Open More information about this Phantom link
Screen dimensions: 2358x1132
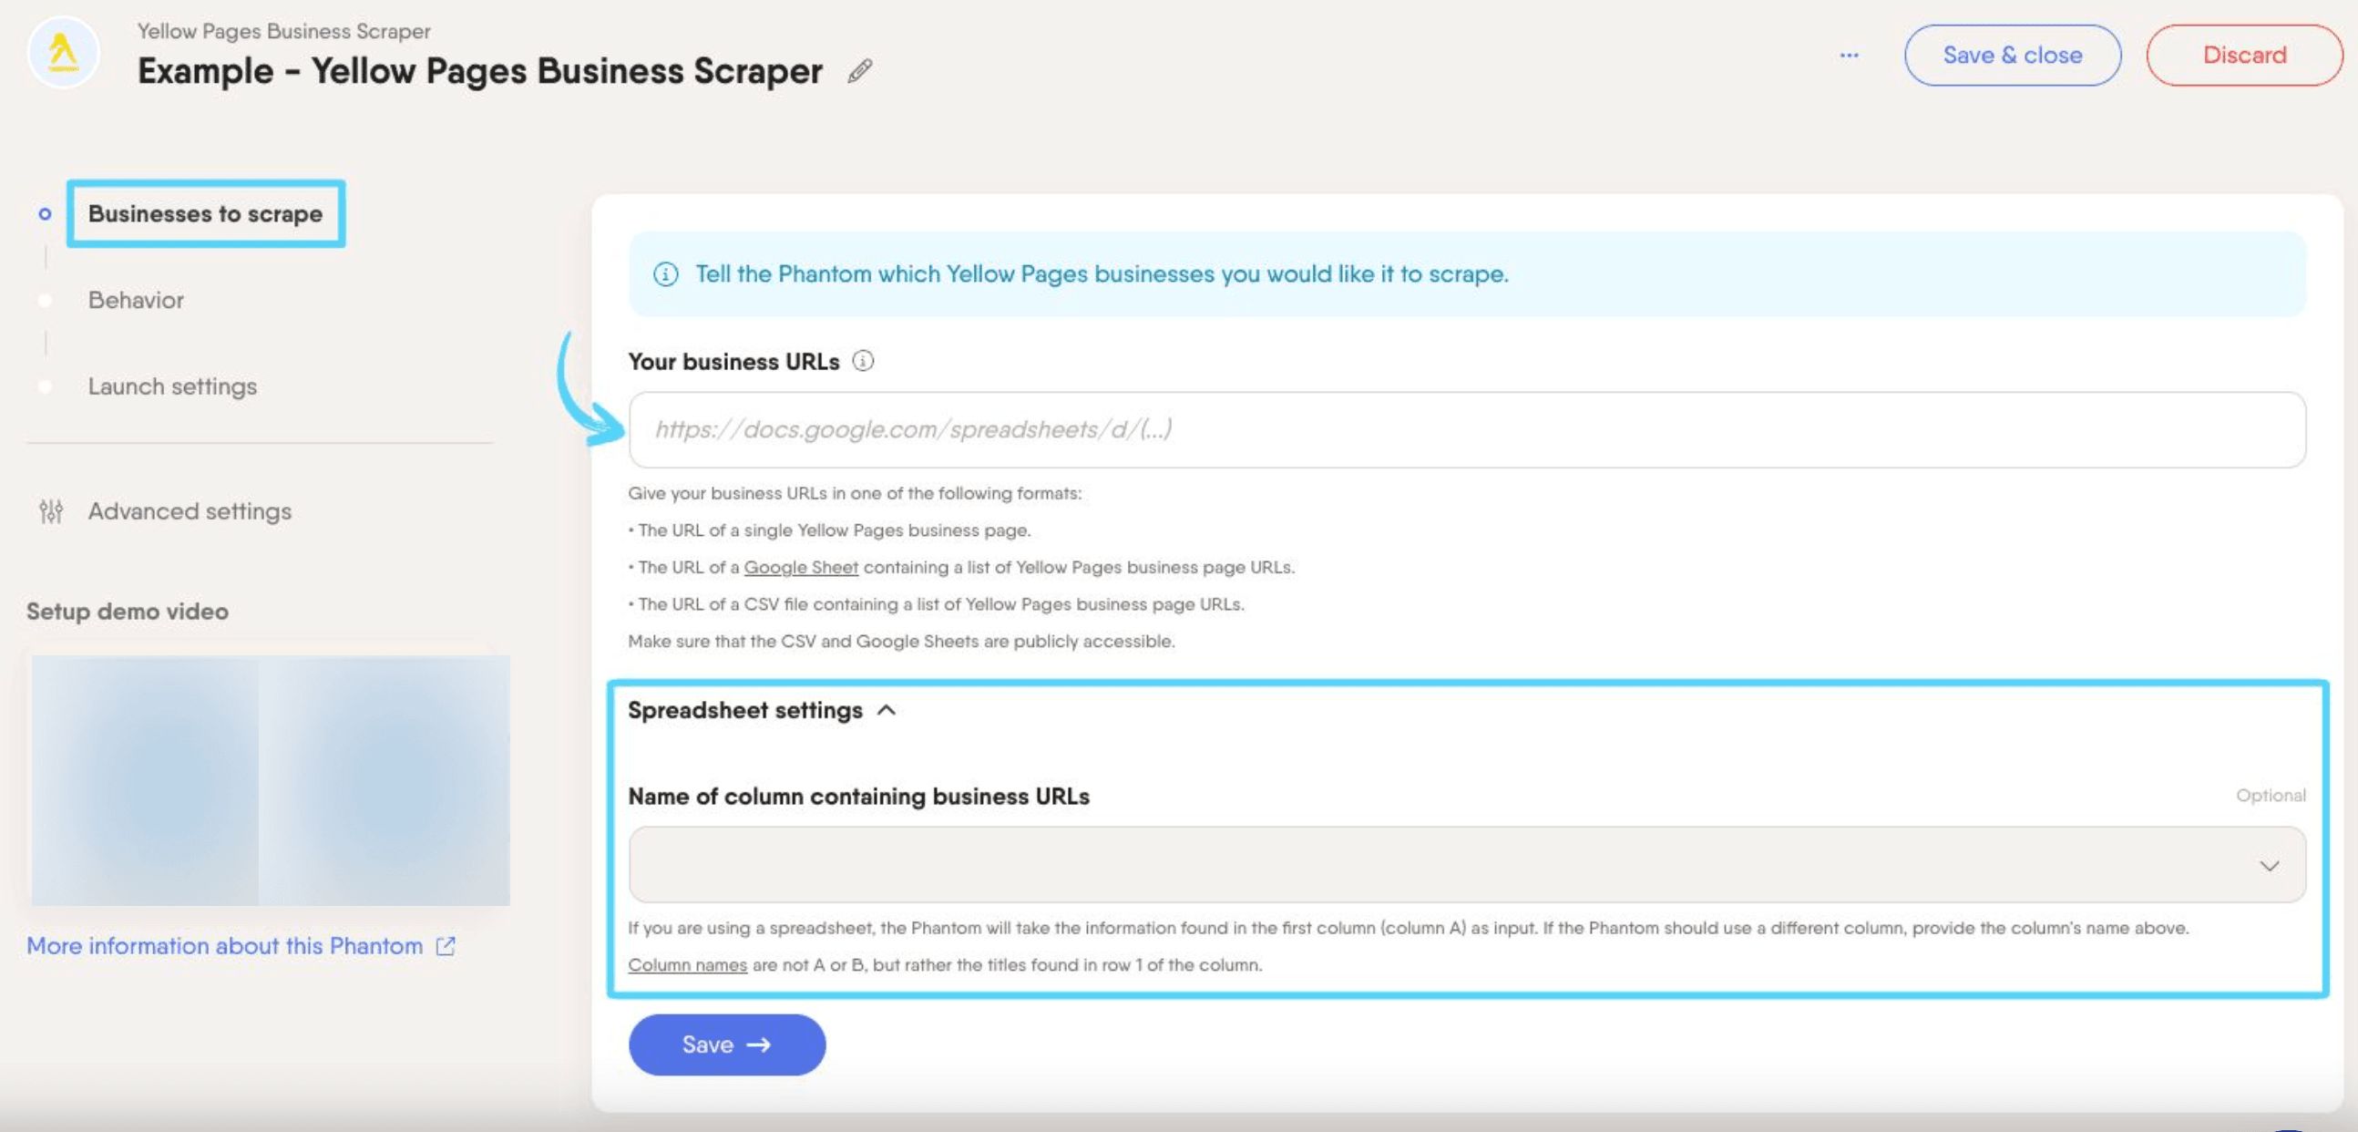pyautogui.click(x=224, y=945)
